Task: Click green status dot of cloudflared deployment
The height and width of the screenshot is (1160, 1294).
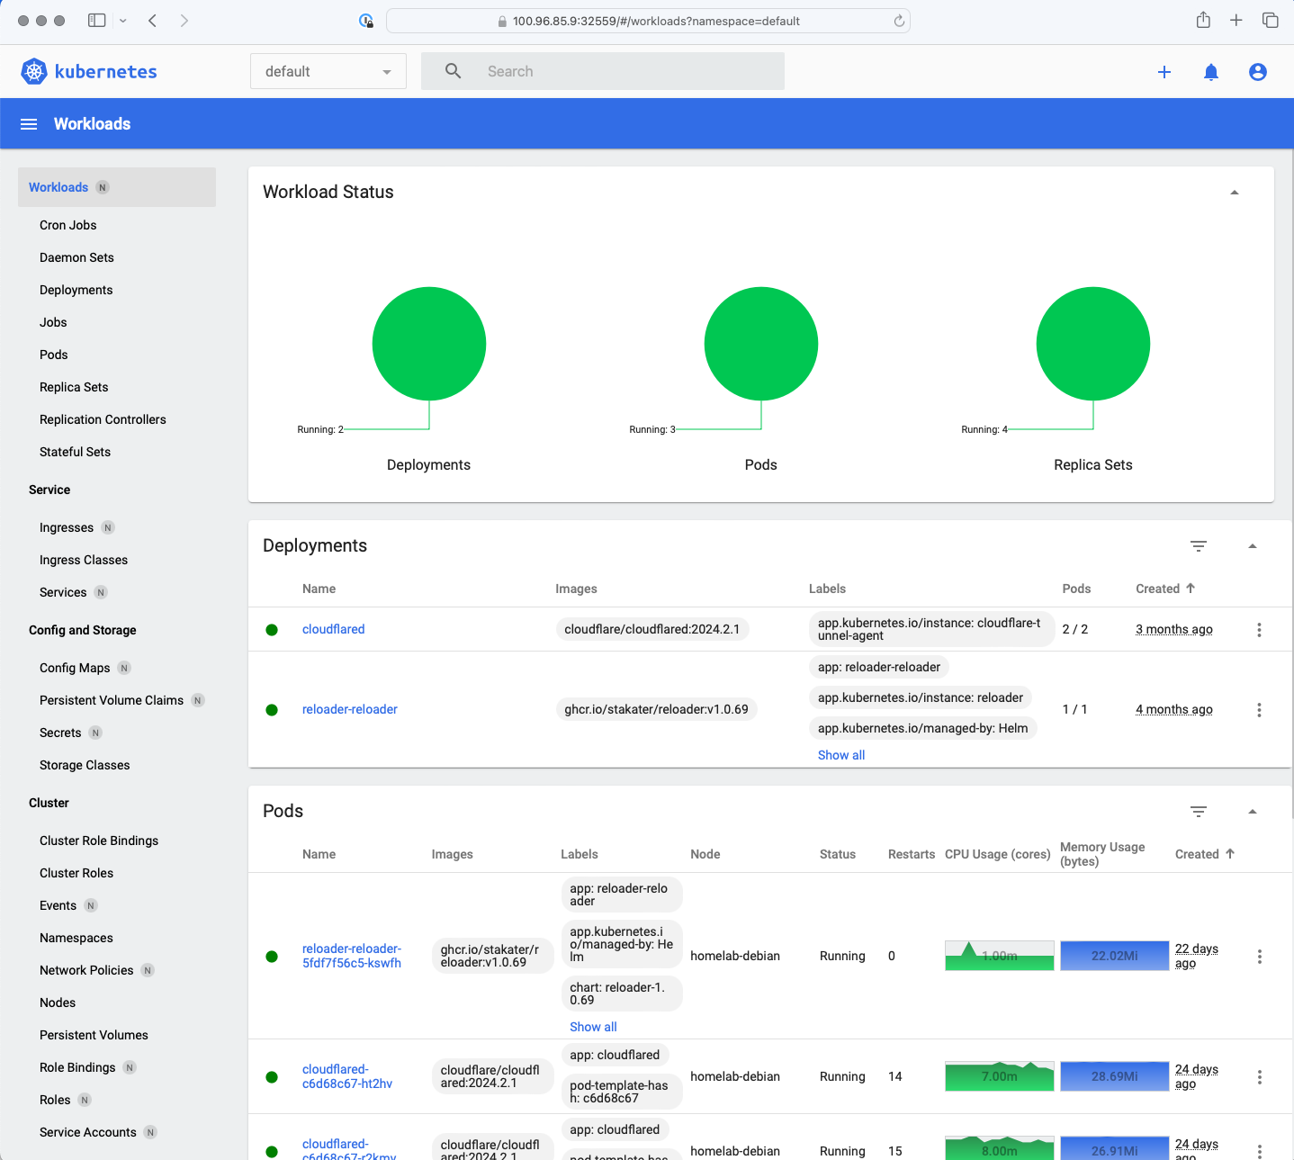Action: 272,630
